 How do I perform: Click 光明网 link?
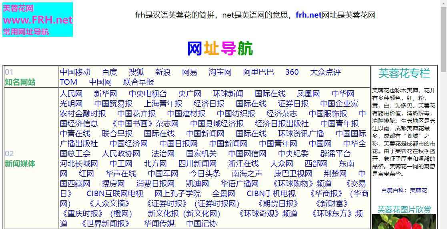71,104
